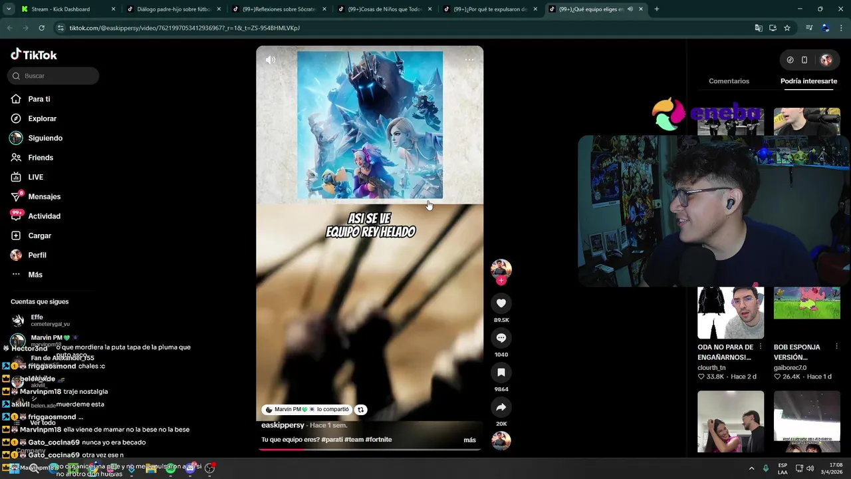Open the Chrome three-dot menu
The image size is (851, 479).
pos(842,28)
